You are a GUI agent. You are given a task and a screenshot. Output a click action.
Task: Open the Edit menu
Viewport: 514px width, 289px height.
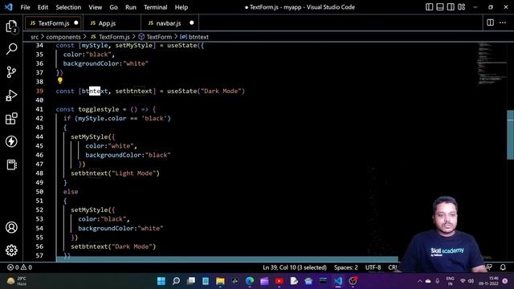point(43,7)
